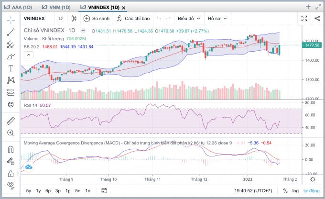
Task: Open the D interval selector
Action: point(61,19)
